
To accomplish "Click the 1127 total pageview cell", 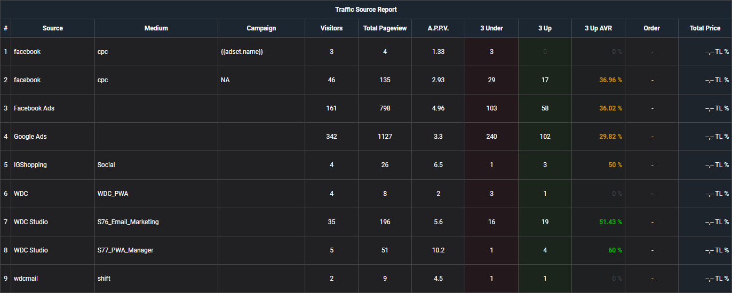I will (385, 137).
